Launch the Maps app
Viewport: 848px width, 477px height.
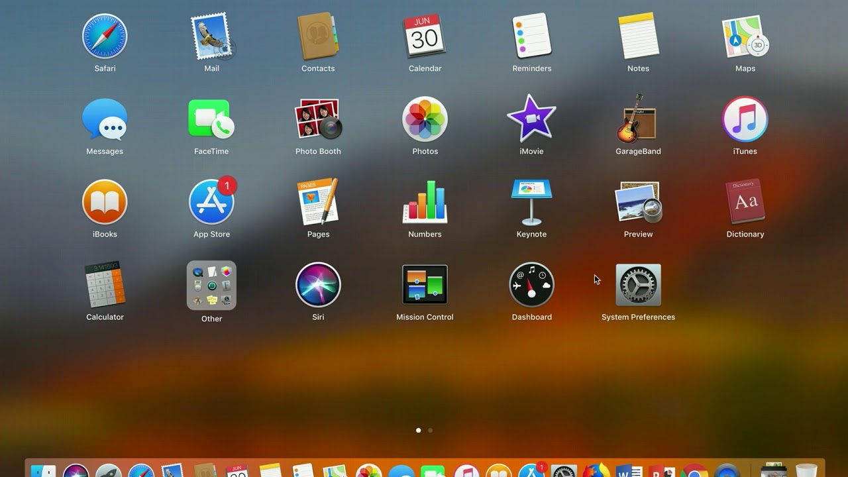pyautogui.click(x=745, y=36)
